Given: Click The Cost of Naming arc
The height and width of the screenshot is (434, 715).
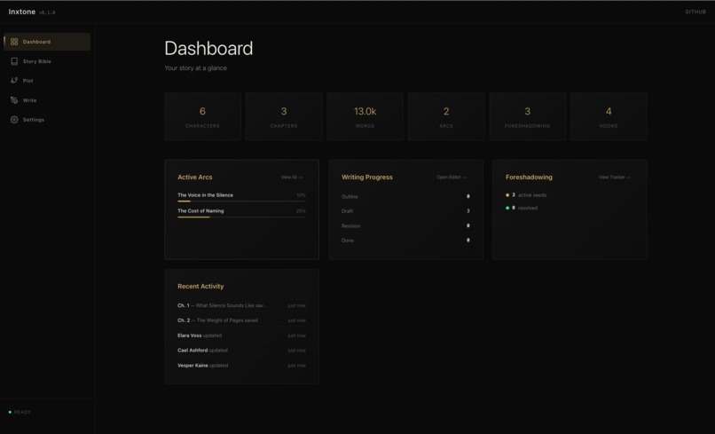Looking at the screenshot, I should 200,211.
